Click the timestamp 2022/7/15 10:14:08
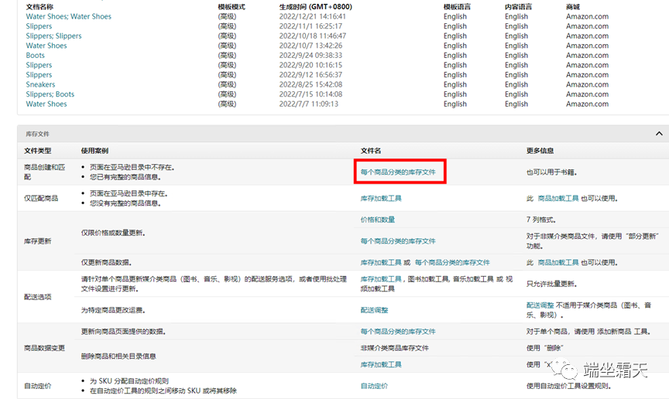This screenshot has width=669, height=399. 310,94
